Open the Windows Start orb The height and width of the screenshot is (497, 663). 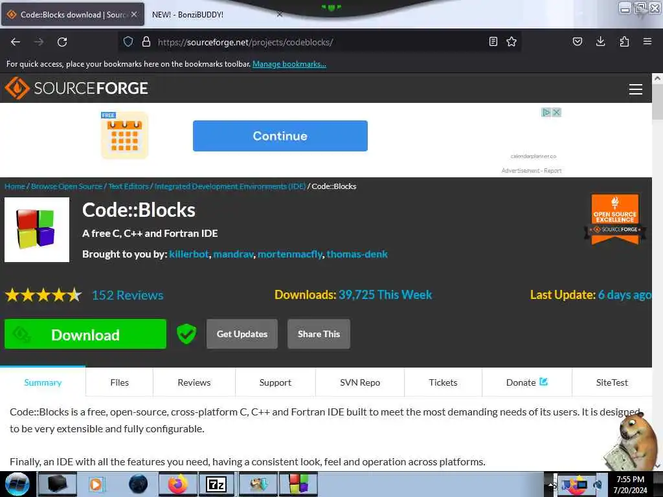pos(17,484)
